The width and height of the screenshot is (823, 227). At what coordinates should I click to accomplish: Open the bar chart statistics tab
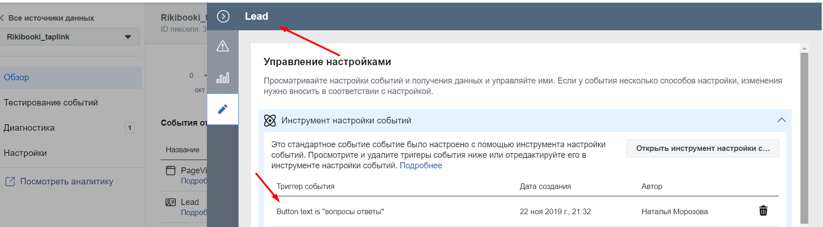point(222,78)
